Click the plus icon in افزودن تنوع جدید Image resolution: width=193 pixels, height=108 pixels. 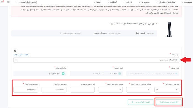click(x=132, y=102)
